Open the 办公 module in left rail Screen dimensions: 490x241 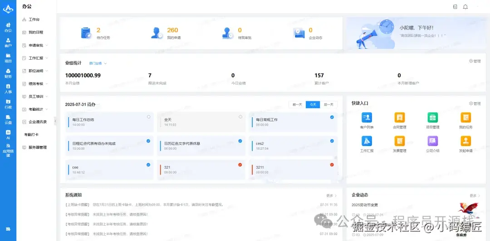[8, 28]
